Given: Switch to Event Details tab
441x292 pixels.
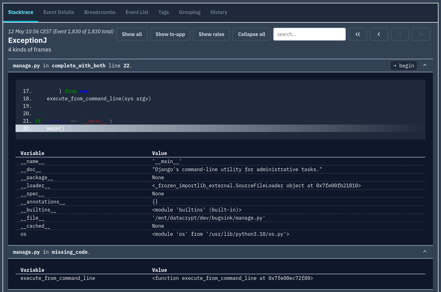Looking at the screenshot, I should [x=59, y=12].
